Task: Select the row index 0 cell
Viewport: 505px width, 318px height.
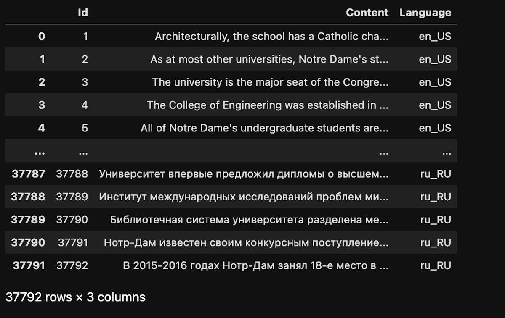Action: (x=41, y=37)
